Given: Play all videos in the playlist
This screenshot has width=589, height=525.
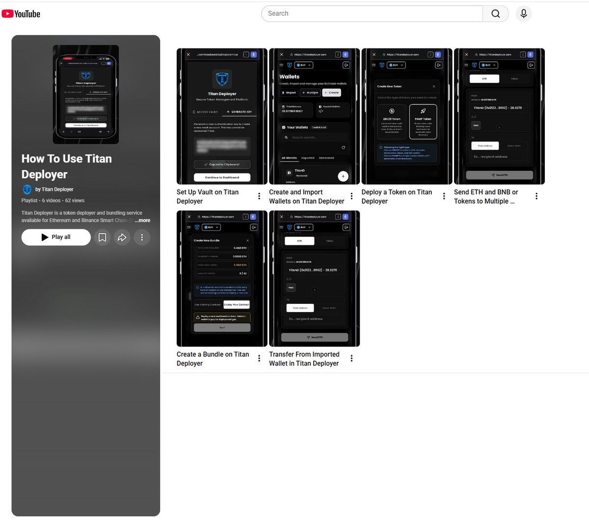Looking at the screenshot, I should [x=56, y=237].
